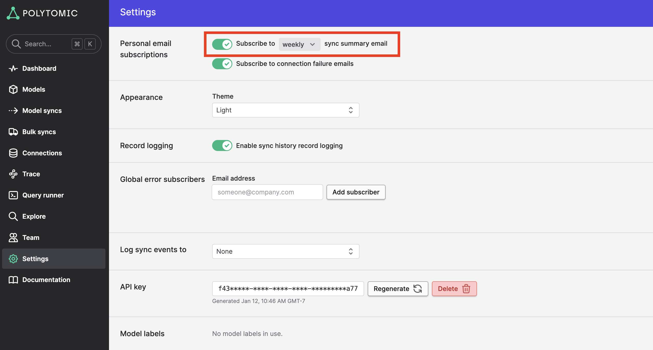Click the Models cube icon
This screenshot has width=653, height=350.
point(13,89)
